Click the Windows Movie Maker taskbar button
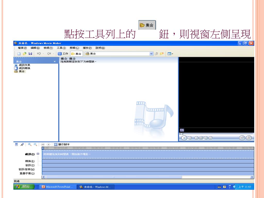Image resolution: width=264 pixels, height=198 pixels. 95,187
